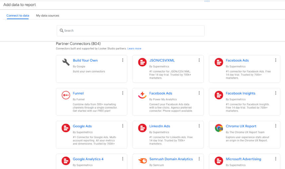Open more options for Google Ads
Viewport: 285px width, 169px height.
[x=123, y=126]
